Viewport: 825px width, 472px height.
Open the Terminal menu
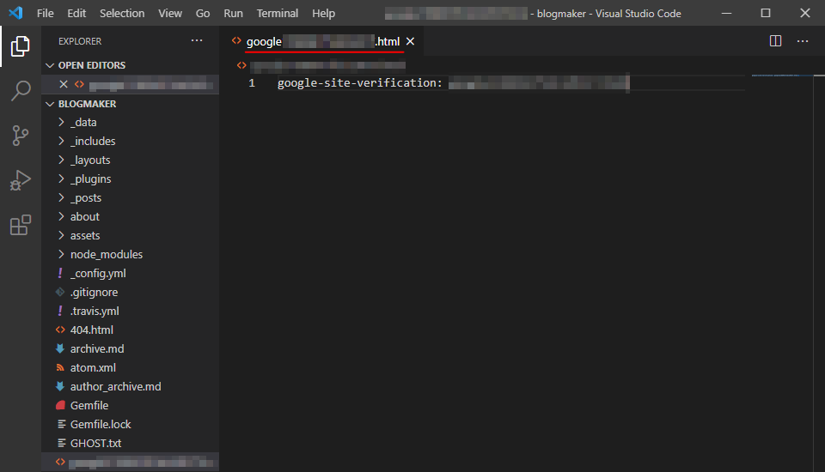click(x=278, y=13)
